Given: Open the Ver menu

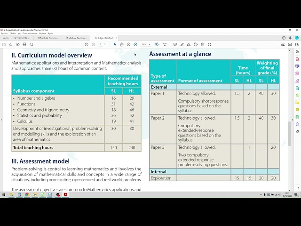Looking at the screenshot, I should point(19,33).
